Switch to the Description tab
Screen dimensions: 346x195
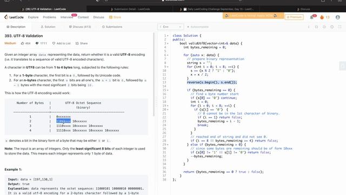point(16,27)
